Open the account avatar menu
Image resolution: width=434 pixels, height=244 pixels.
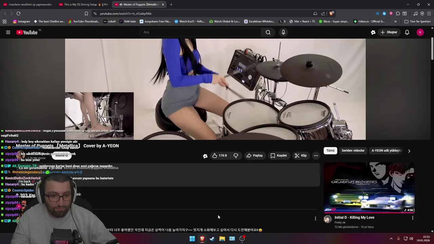coord(420,32)
